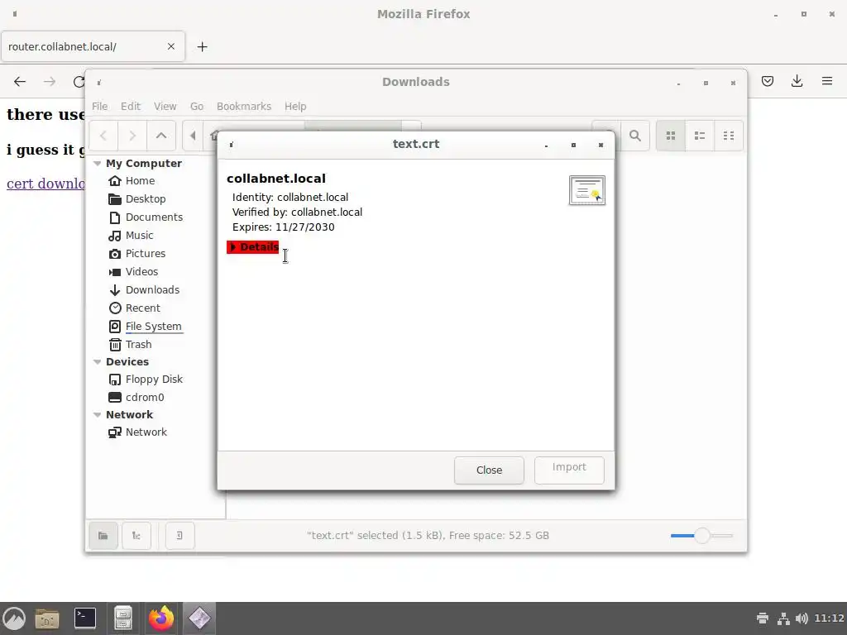Collapse the Network section in the sidebar
Screen dimensions: 847x635
(x=98, y=415)
